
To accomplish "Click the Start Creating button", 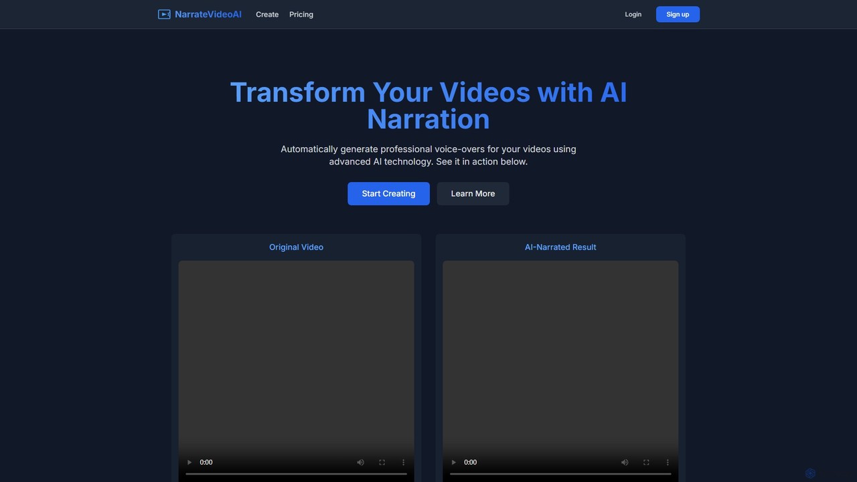I will (388, 193).
